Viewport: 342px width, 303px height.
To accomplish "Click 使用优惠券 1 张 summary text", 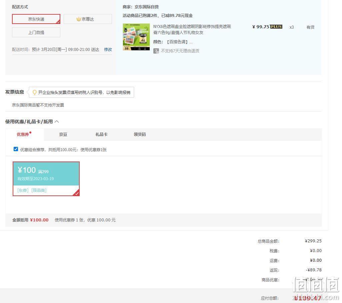I will (85, 220).
